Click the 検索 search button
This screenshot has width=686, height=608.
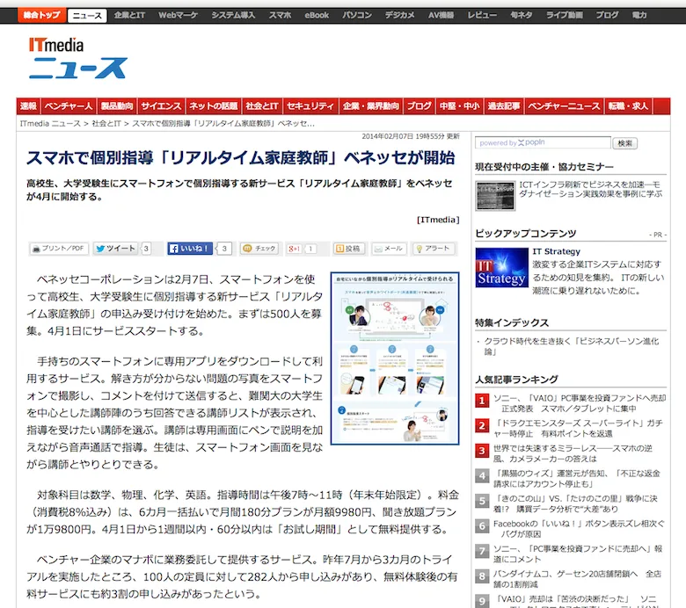tap(624, 143)
